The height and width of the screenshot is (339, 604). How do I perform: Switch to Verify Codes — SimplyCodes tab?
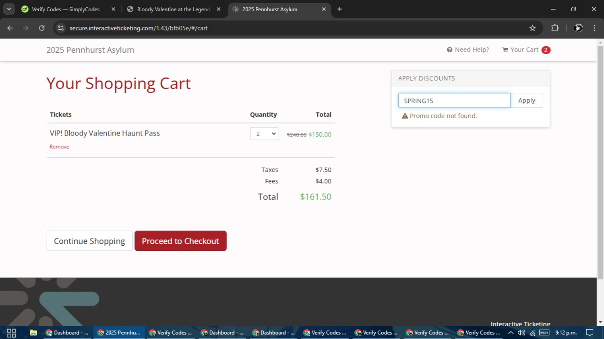(66, 9)
